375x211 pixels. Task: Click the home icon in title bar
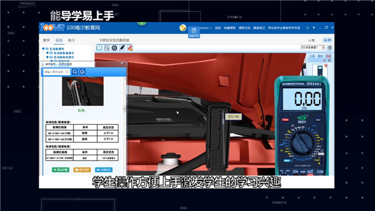(x=308, y=28)
